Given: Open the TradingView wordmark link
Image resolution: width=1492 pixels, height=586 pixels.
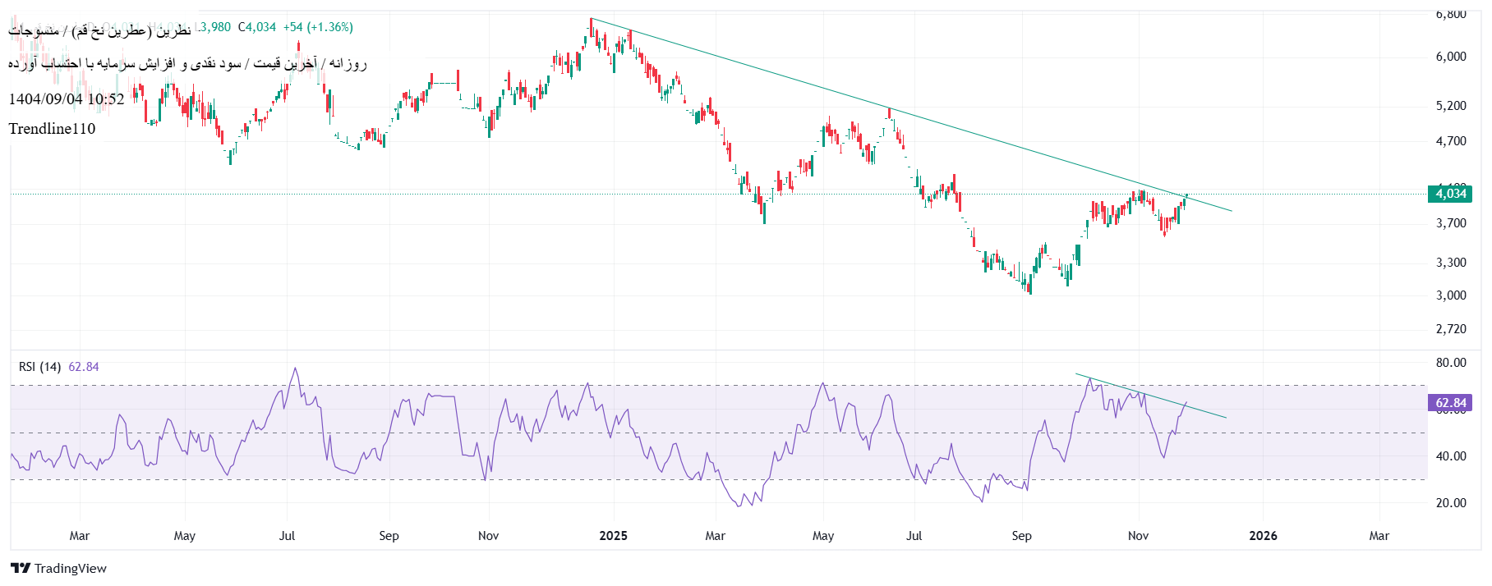Looking at the screenshot, I should [71, 568].
